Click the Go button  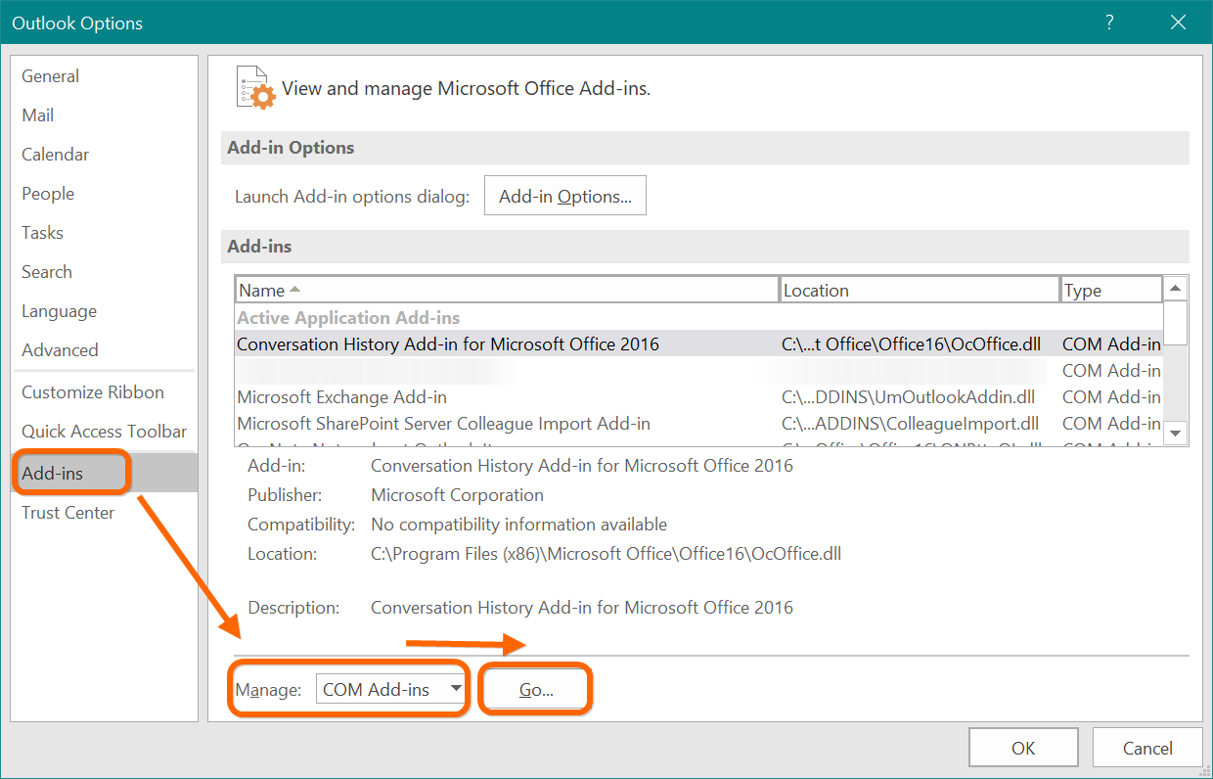point(535,689)
